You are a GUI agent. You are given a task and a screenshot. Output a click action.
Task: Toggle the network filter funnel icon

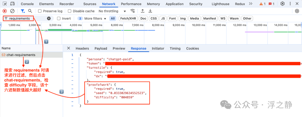coord(23,11)
